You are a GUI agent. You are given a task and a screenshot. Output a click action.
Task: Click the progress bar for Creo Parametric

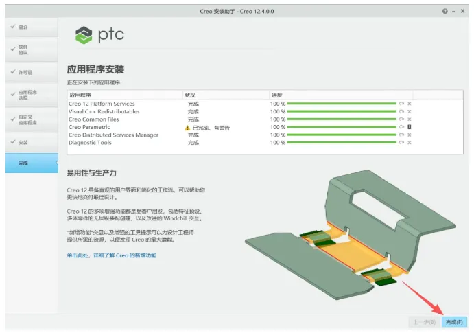click(342, 127)
